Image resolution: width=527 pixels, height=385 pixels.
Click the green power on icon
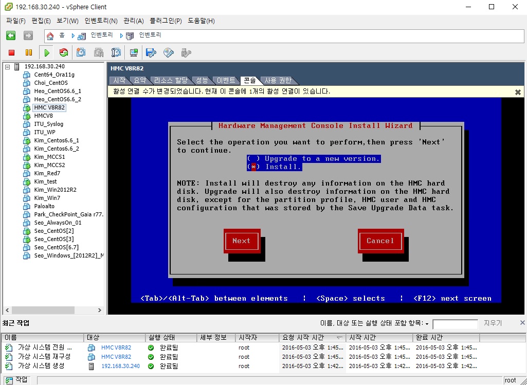pyautogui.click(x=46, y=52)
